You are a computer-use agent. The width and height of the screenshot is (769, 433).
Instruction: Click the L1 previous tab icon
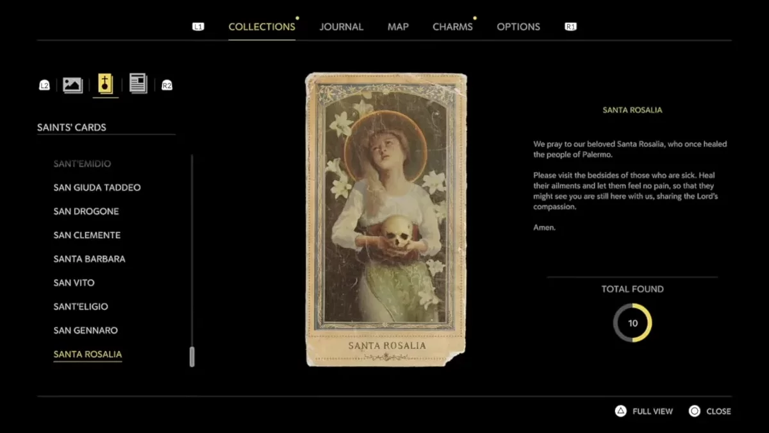(198, 27)
